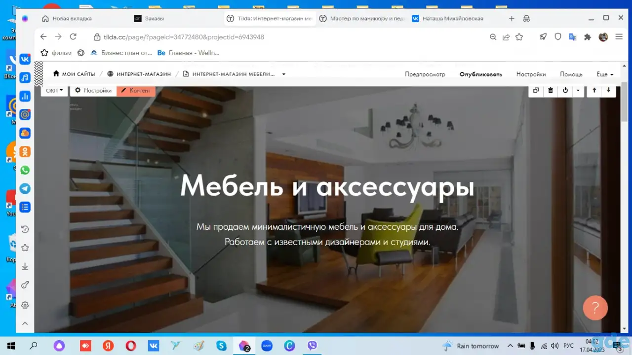Expand page name dropdown in breadcrumb
Image resolution: width=632 pixels, height=355 pixels.
(284, 74)
